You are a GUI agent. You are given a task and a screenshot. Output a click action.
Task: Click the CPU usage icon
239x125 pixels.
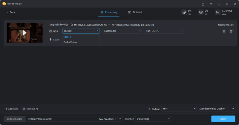coord(184,12)
